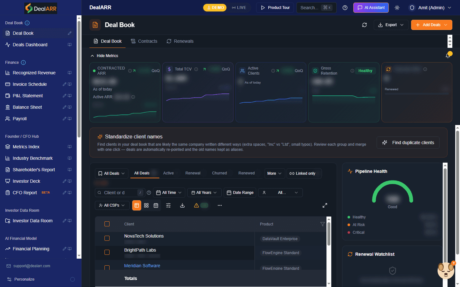
Task: Switch to grid card view icon
Action: click(146, 205)
